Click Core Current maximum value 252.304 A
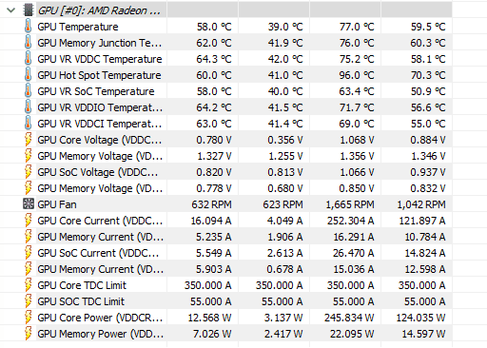Image resolution: width=487 pixels, height=348 pixels. [351, 221]
